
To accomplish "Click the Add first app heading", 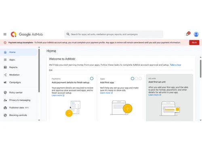I will [x=107, y=83].
